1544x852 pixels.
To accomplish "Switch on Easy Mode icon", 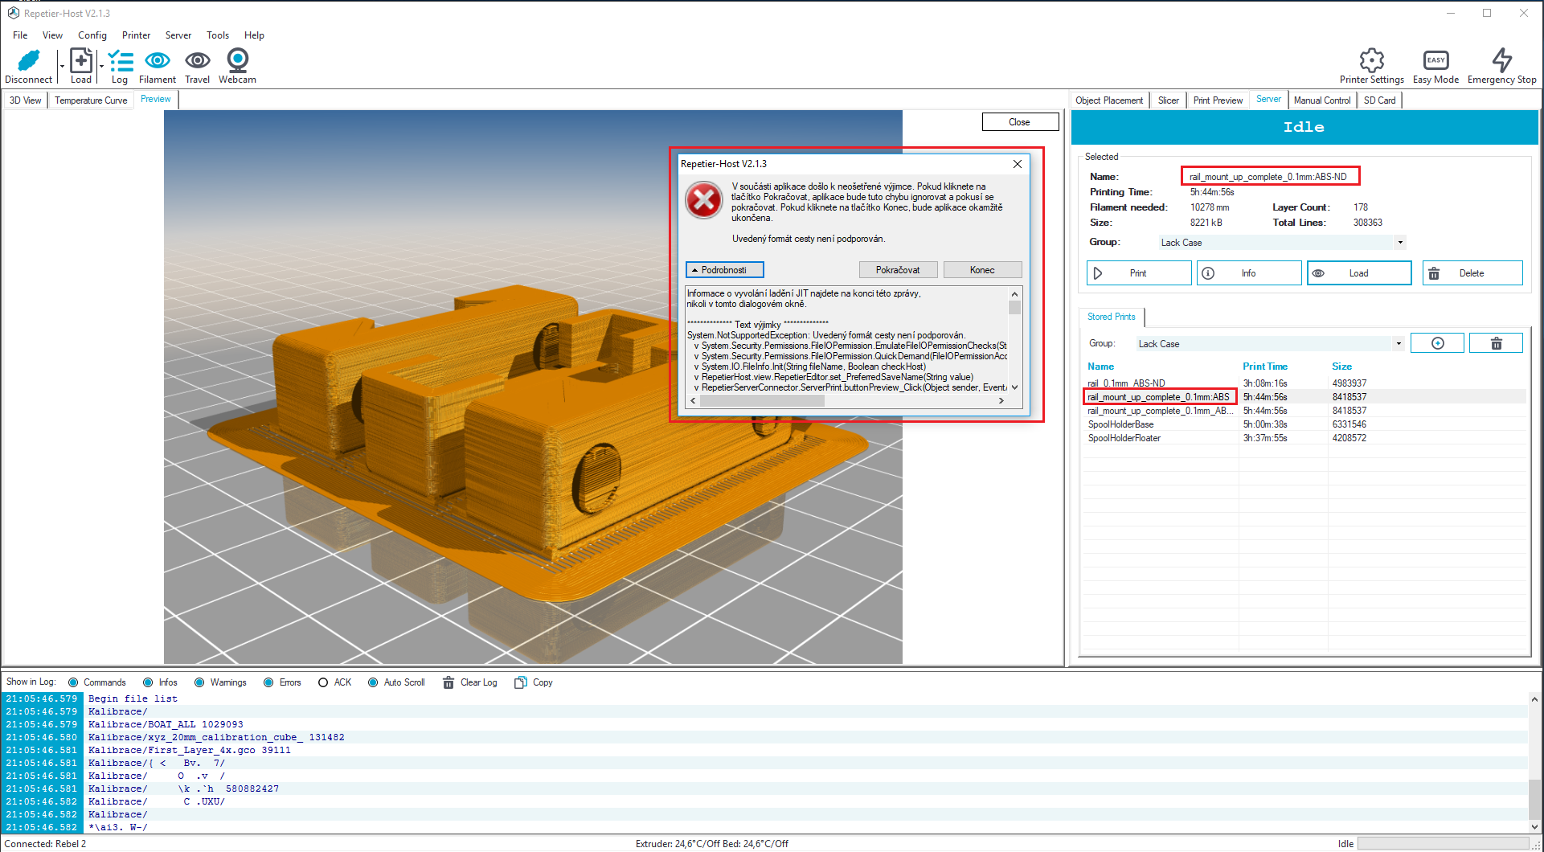I will point(1435,60).
